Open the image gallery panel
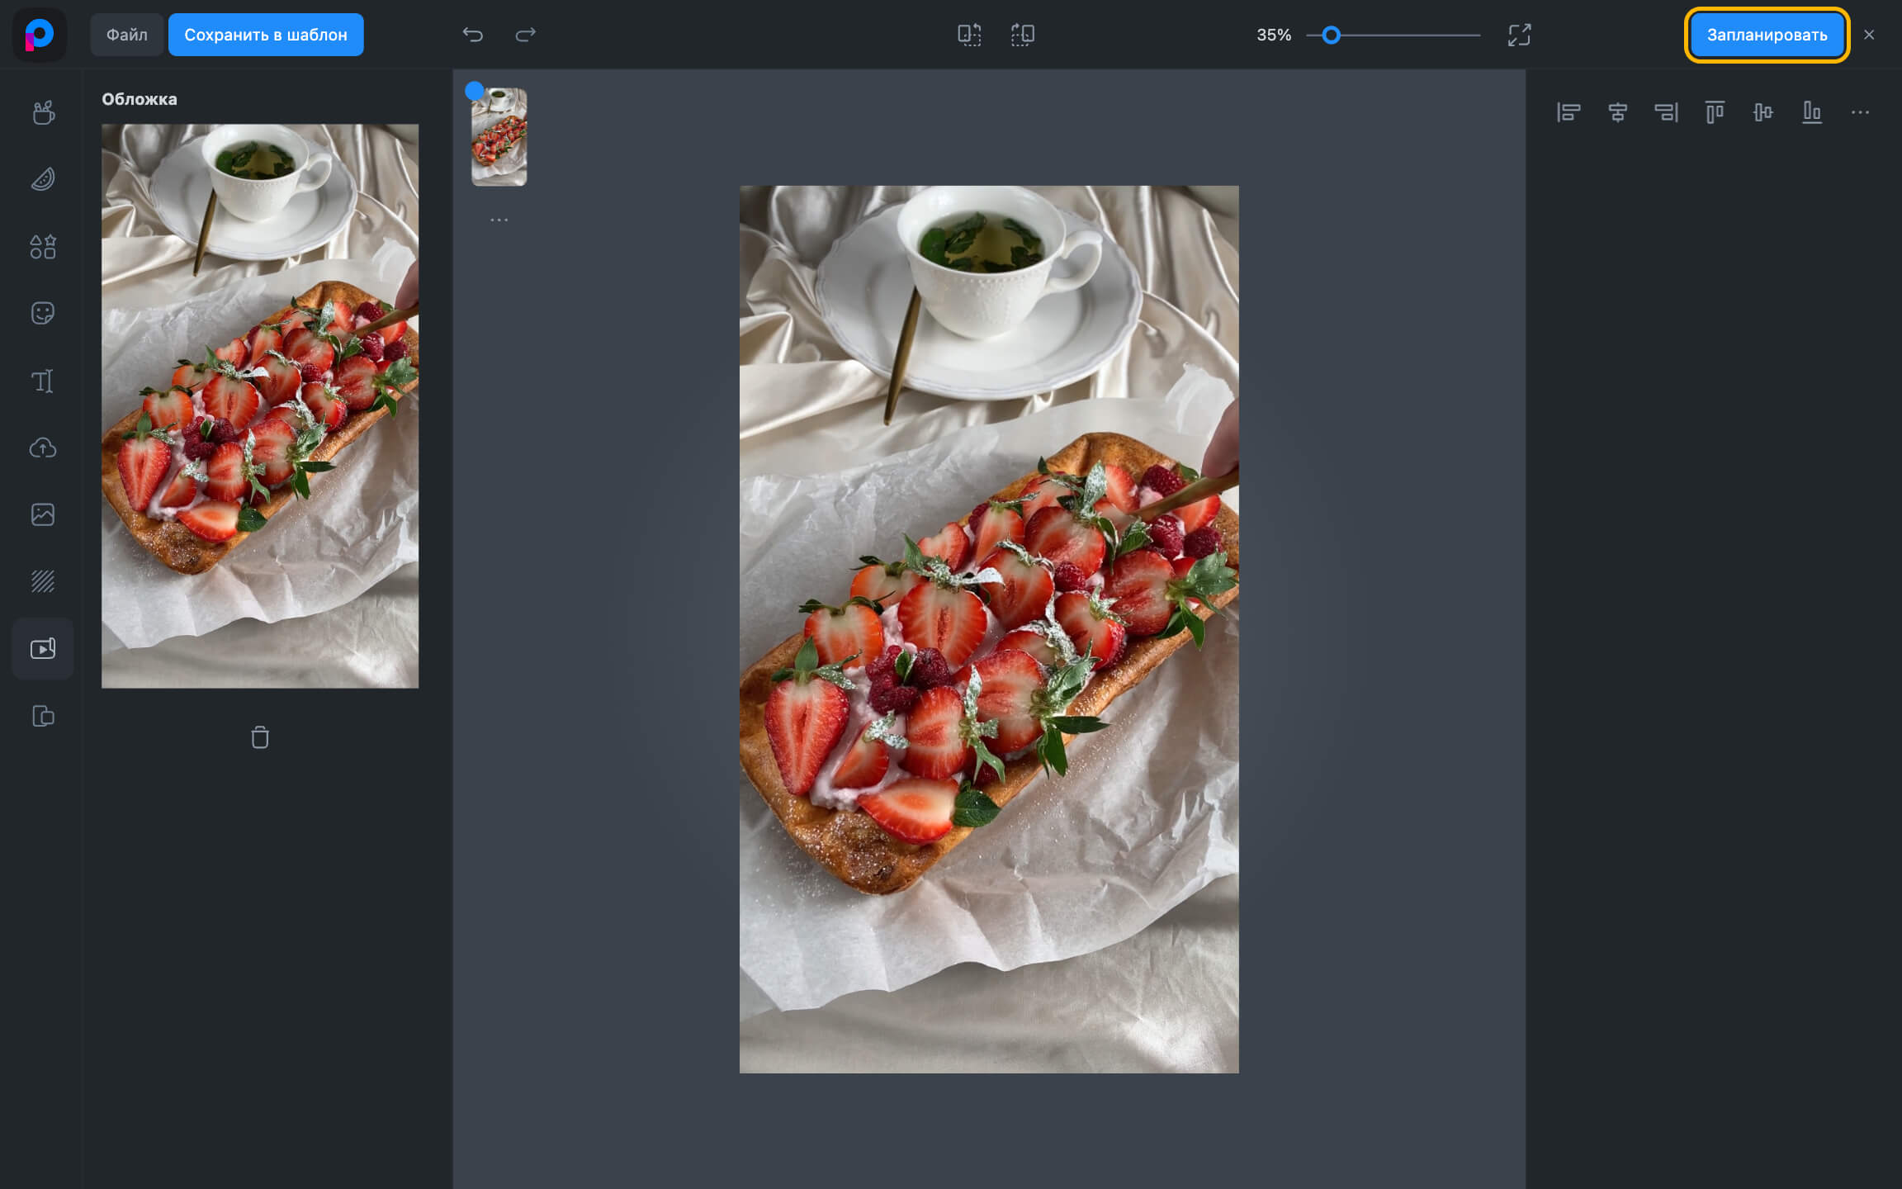This screenshot has width=1902, height=1189. click(x=43, y=514)
